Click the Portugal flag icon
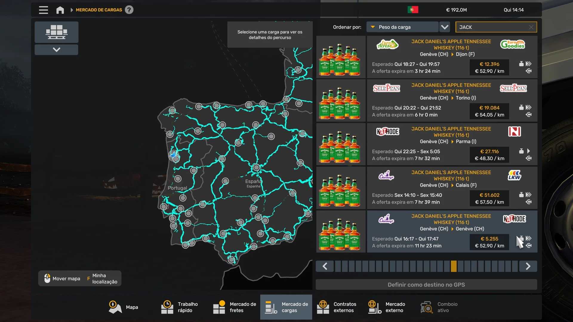 [x=413, y=10]
